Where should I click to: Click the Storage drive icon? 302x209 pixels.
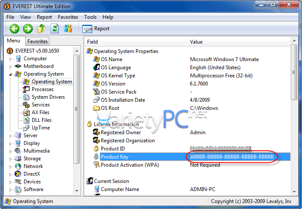18,159
